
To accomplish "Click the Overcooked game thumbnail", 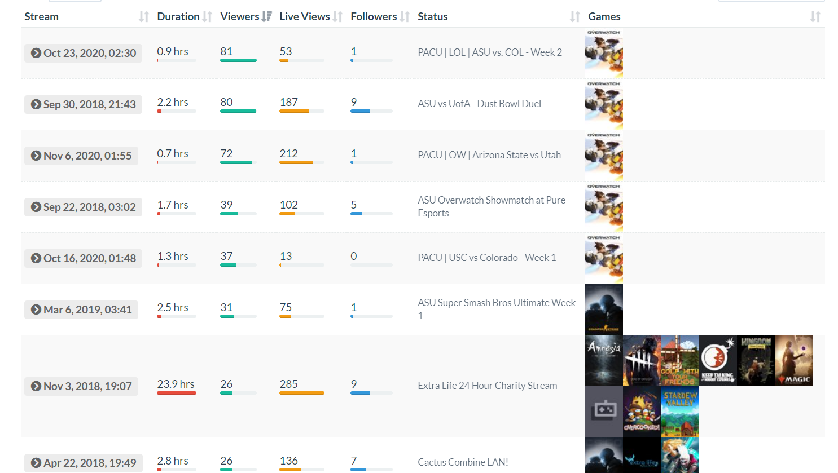I will click(642, 412).
